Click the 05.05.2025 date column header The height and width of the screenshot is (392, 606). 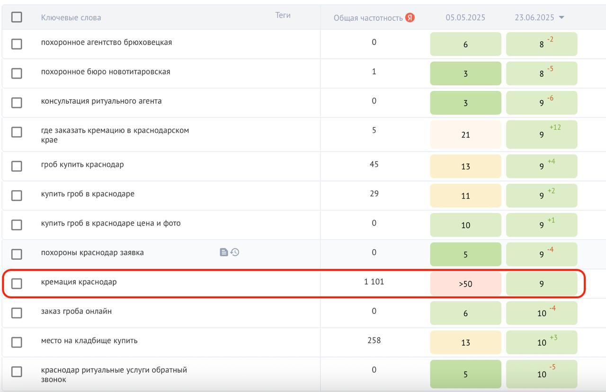pyautogui.click(x=465, y=18)
